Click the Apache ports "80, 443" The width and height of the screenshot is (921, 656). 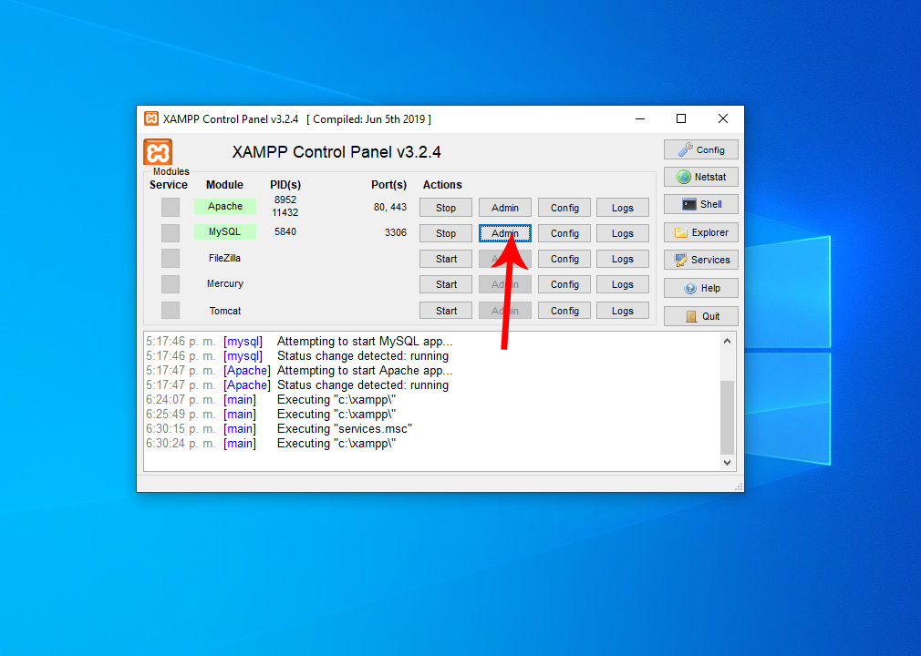pos(390,207)
